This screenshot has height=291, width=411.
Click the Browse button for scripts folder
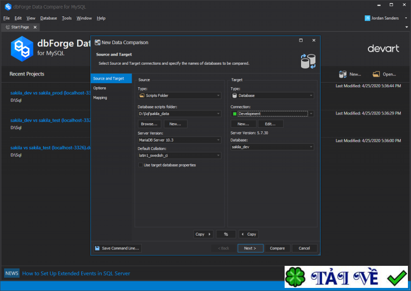[x=149, y=124]
